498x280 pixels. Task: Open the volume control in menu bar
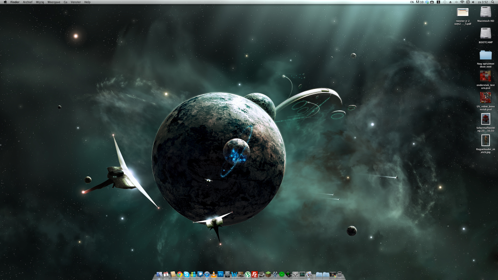click(x=473, y=2)
